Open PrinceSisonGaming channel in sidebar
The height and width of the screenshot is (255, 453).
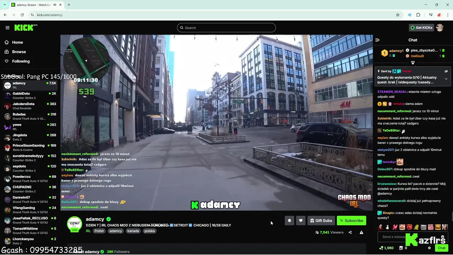pyautogui.click(x=30, y=147)
